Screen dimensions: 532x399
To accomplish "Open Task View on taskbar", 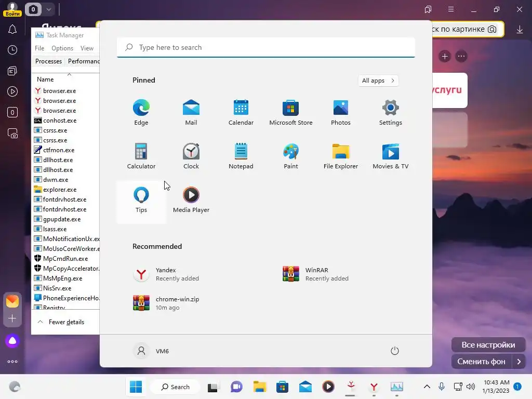I will 213,387.
